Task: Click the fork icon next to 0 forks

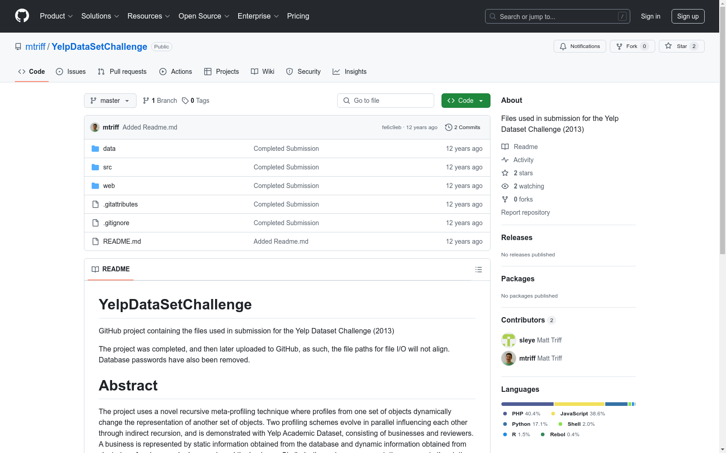Action: tap(505, 199)
